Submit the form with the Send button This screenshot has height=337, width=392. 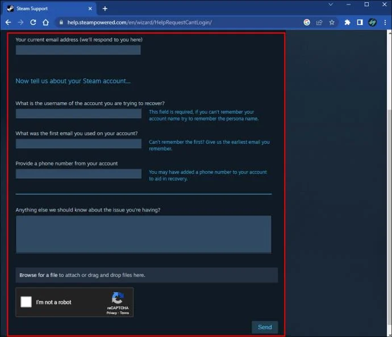[x=265, y=327]
